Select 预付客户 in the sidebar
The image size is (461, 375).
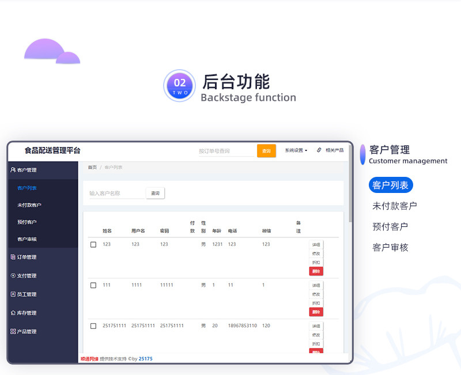coord(27,222)
